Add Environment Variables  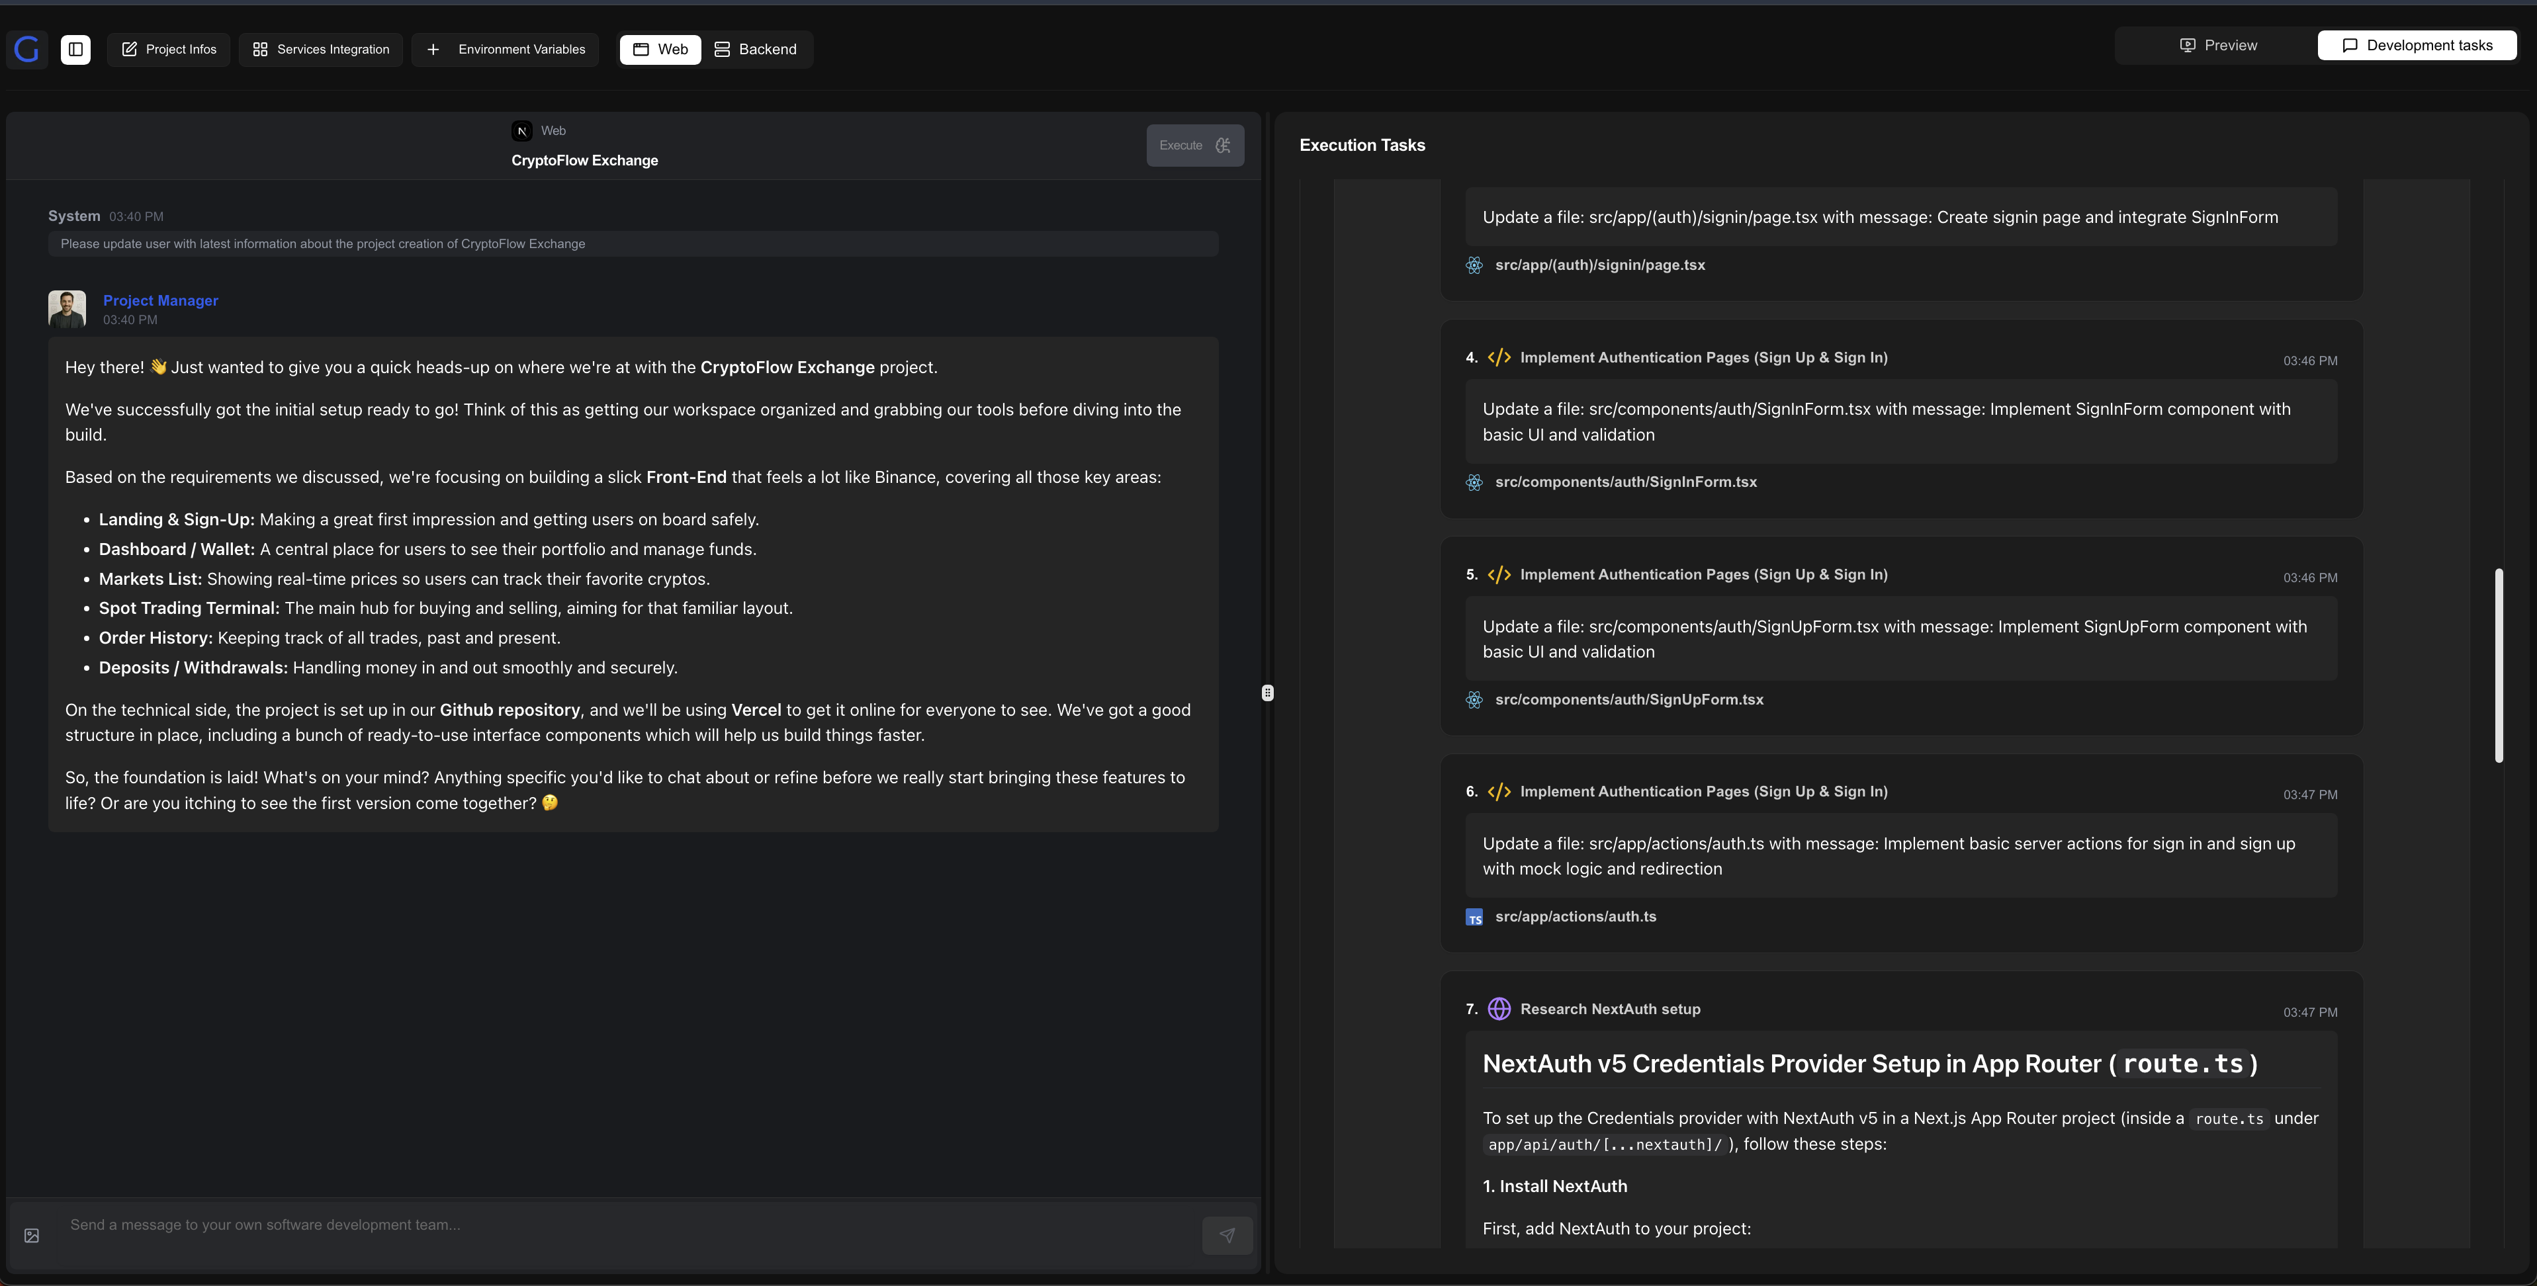point(506,49)
